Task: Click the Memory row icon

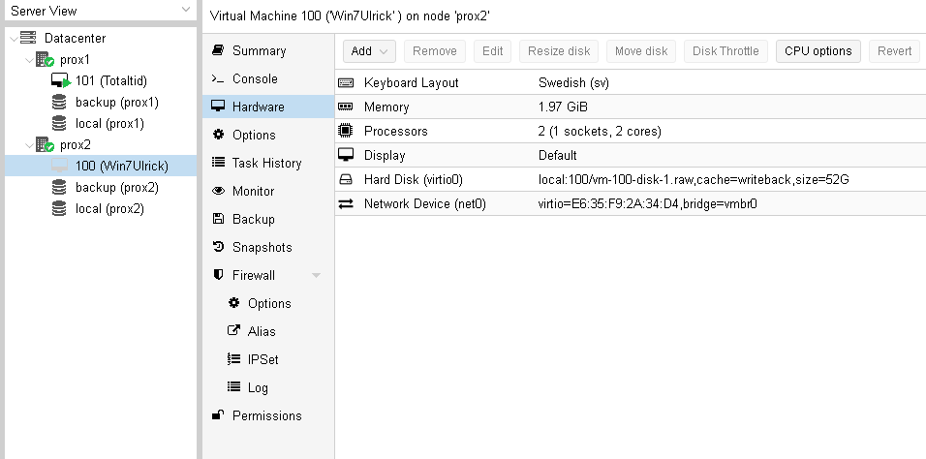Action: click(346, 107)
